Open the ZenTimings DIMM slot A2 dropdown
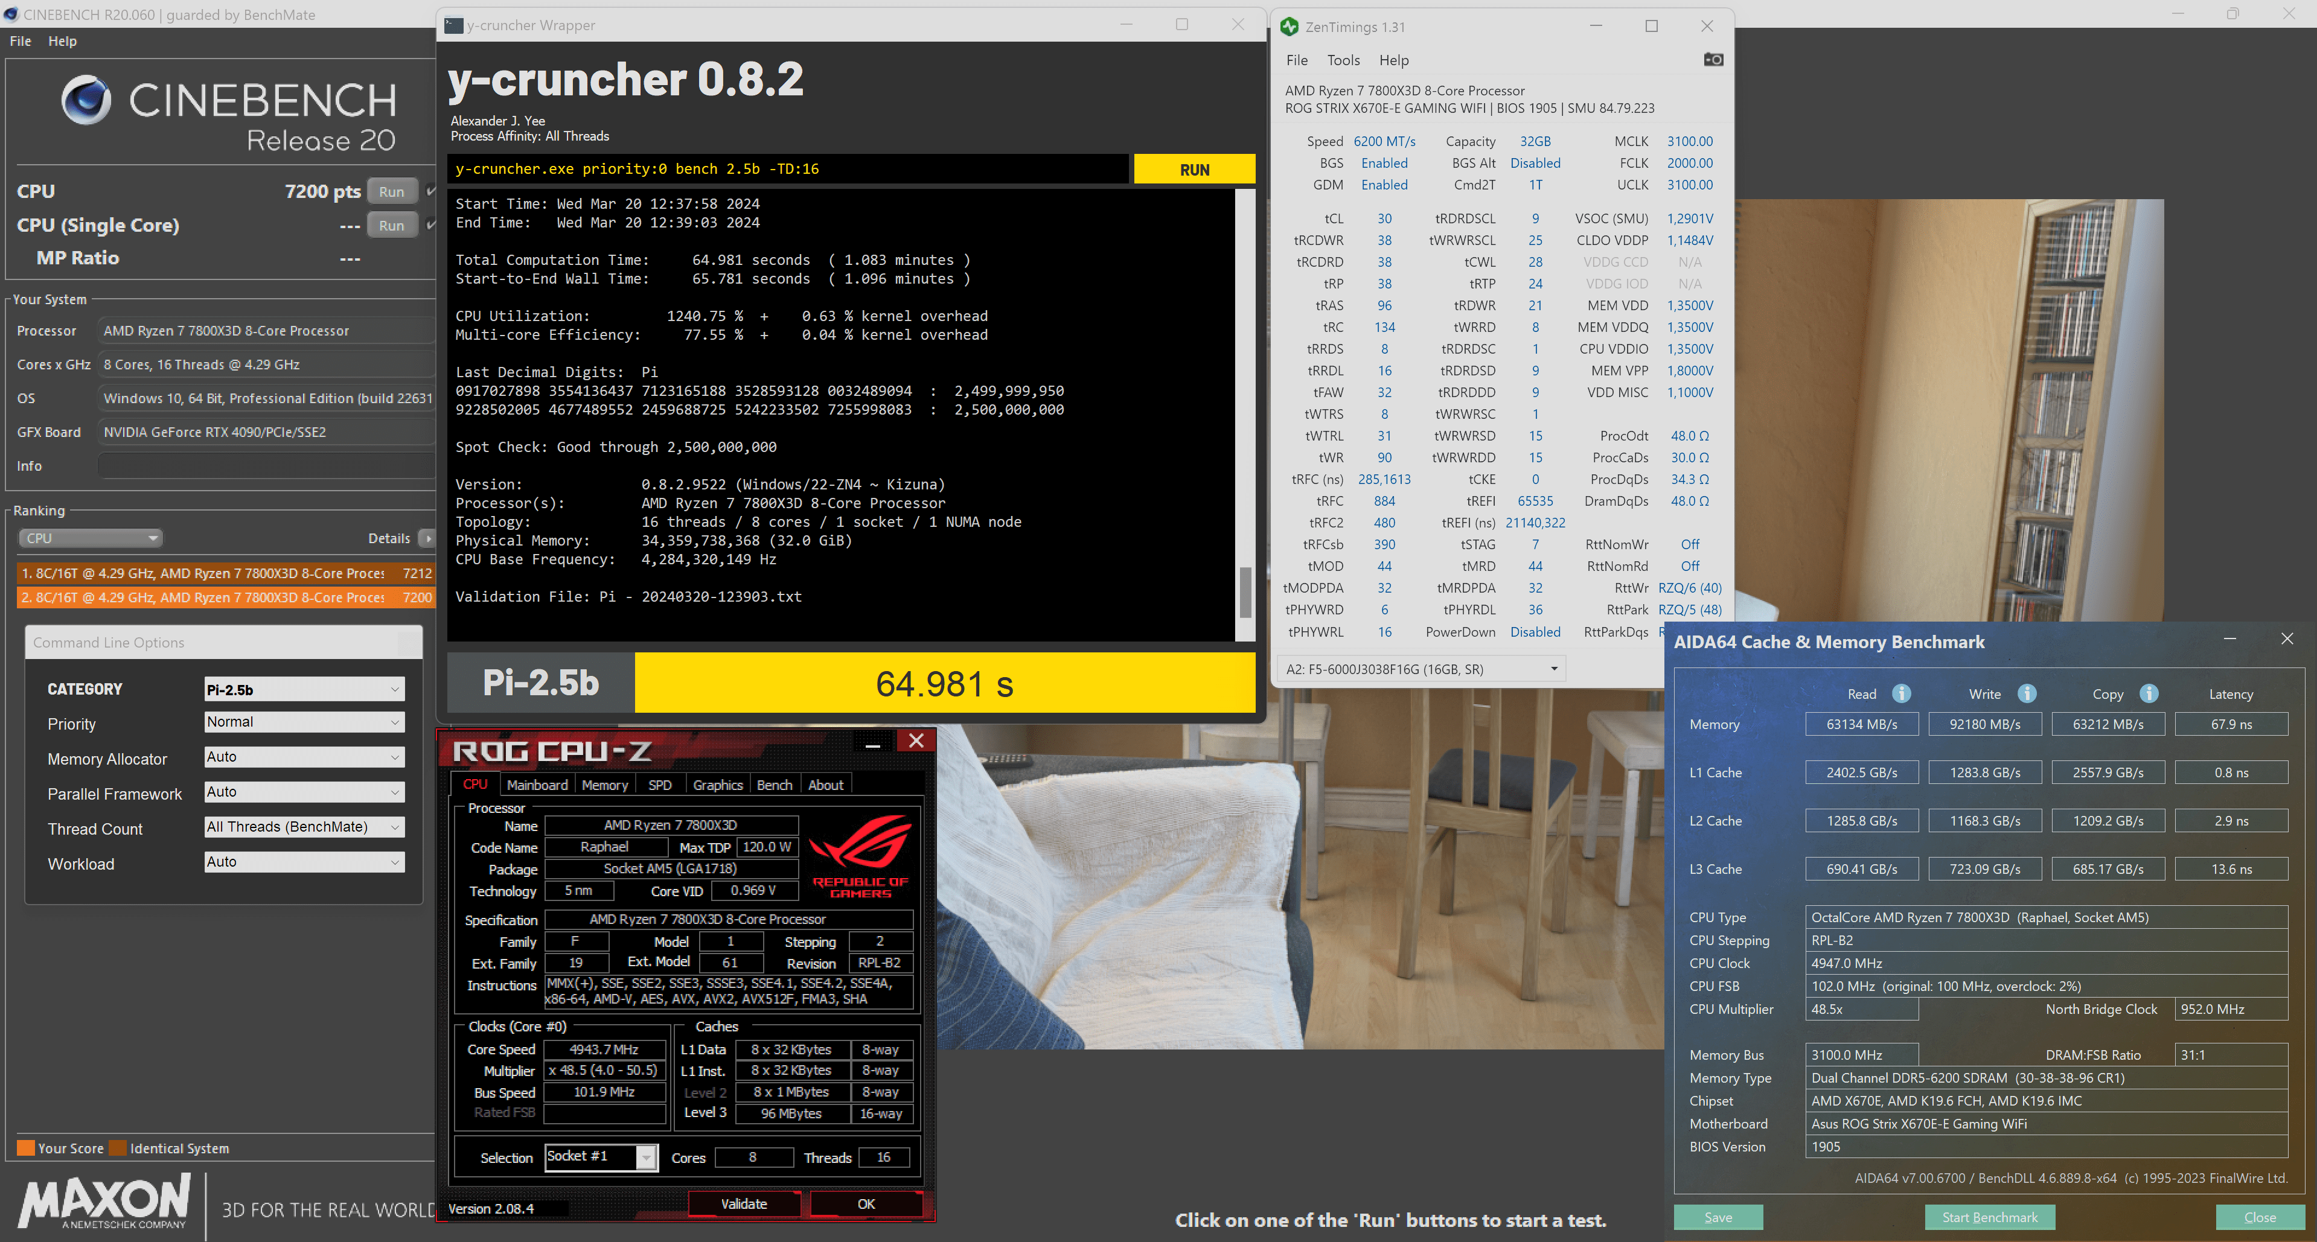Image resolution: width=2317 pixels, height=1242 pixels. click(1421, 669)
